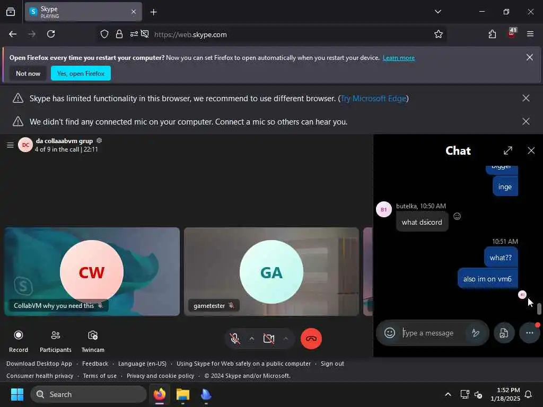This screenshot has height=407, width=543.
Task: Open the blocked autoplay media icon
Action: pyautogui.click(x=145, y=34)
